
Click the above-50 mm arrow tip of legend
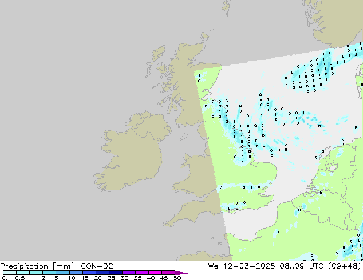181,273
